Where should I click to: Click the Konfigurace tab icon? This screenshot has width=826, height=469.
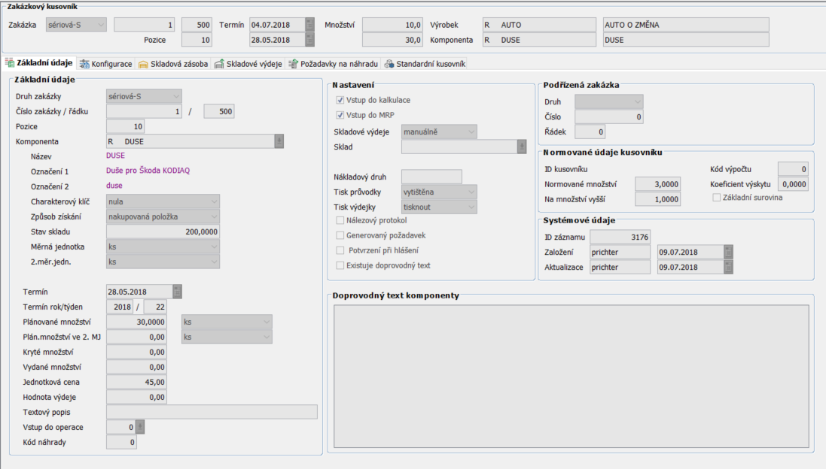click(85, 64)
